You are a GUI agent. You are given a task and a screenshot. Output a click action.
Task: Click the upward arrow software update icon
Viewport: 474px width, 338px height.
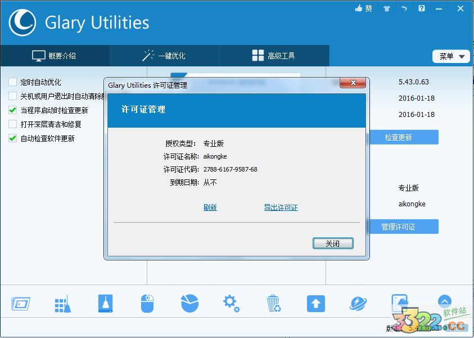tap(316, 304)
